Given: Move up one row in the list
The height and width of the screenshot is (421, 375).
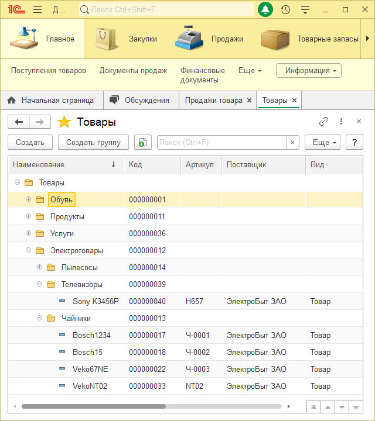Looking at the screenshot, I should click(x=328, y=407).
